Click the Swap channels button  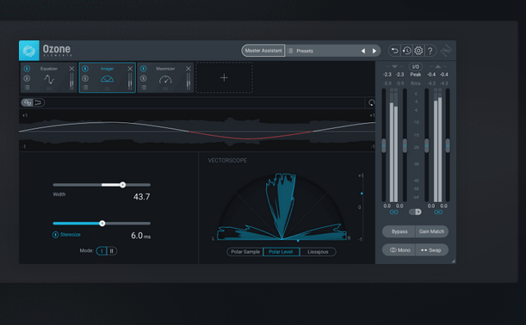pos(432,250)
